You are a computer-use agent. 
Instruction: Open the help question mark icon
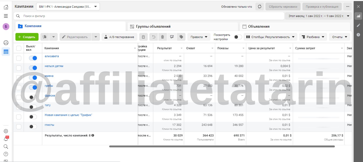pos(6,154)
